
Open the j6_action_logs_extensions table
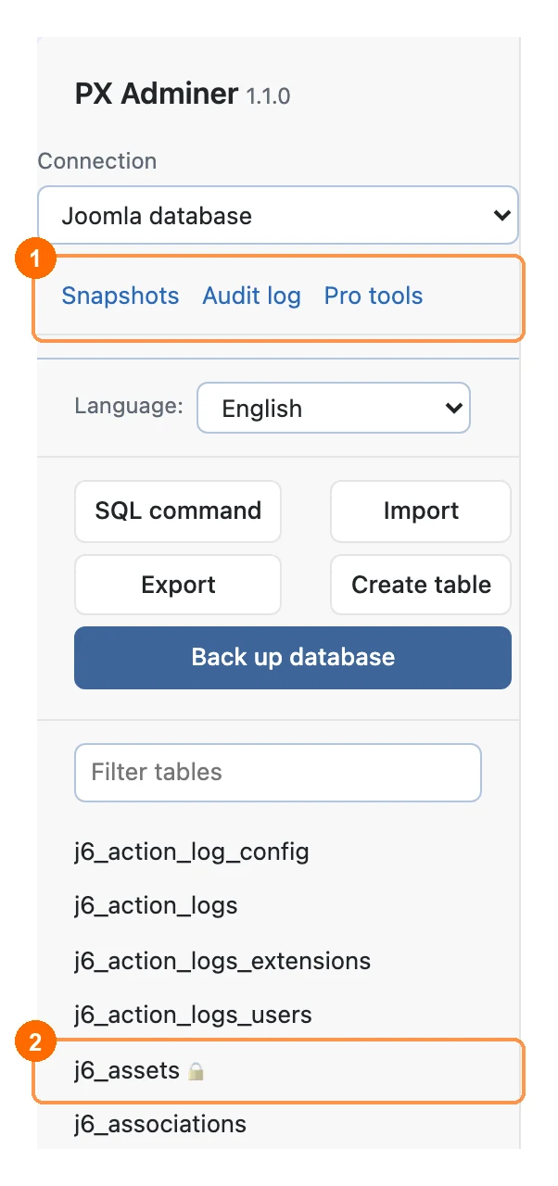click(x=222, y=961)
